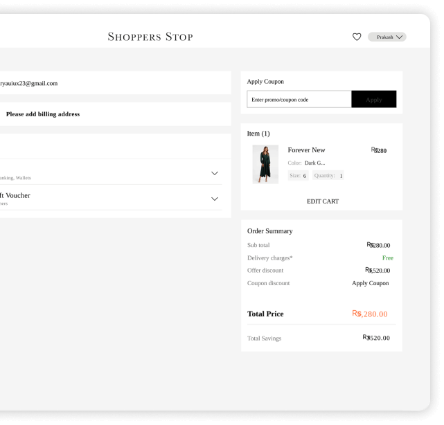Viewport: 444px width, 425px height.
Task: Click the Total Savings amount
Action: (x=376, y=338)
